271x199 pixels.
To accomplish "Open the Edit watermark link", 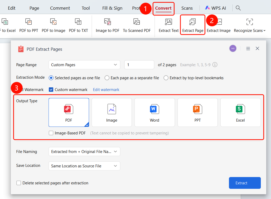I will click(106, 90).
